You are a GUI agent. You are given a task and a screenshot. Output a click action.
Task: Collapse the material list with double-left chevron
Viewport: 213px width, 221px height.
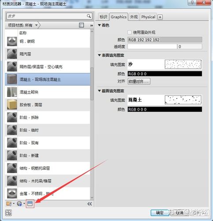coord(90,204)
